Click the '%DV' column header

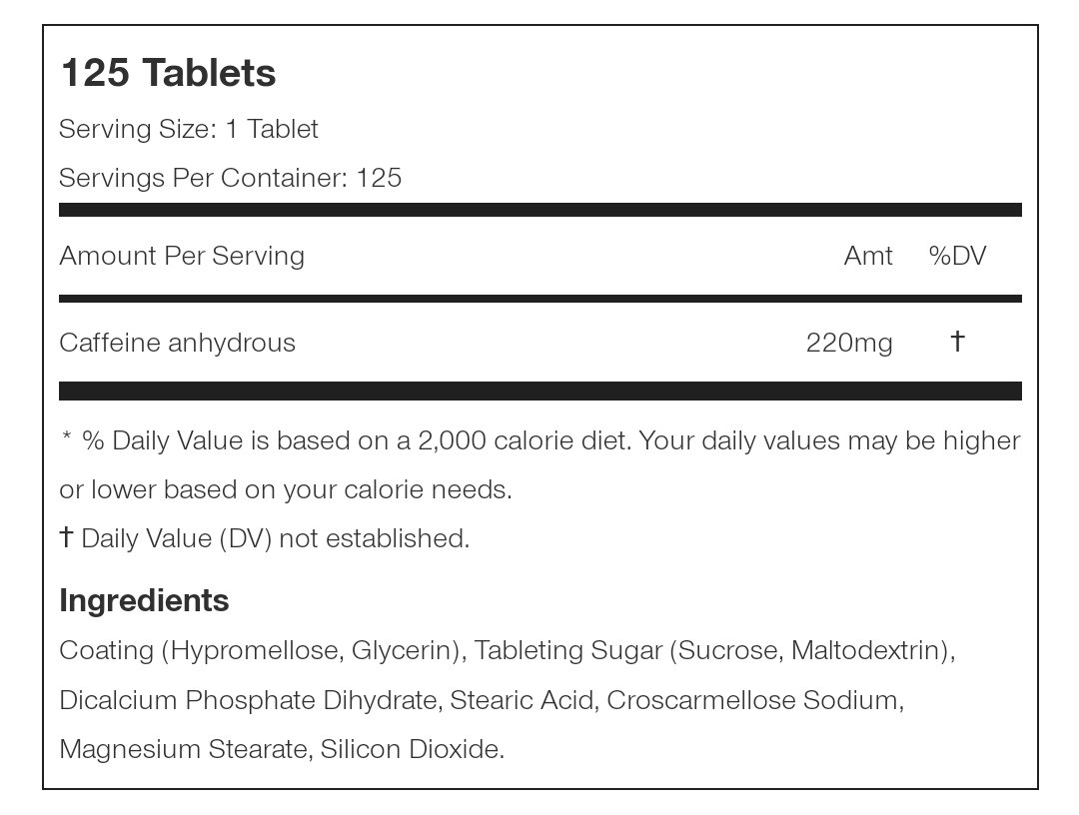(956, 256)
